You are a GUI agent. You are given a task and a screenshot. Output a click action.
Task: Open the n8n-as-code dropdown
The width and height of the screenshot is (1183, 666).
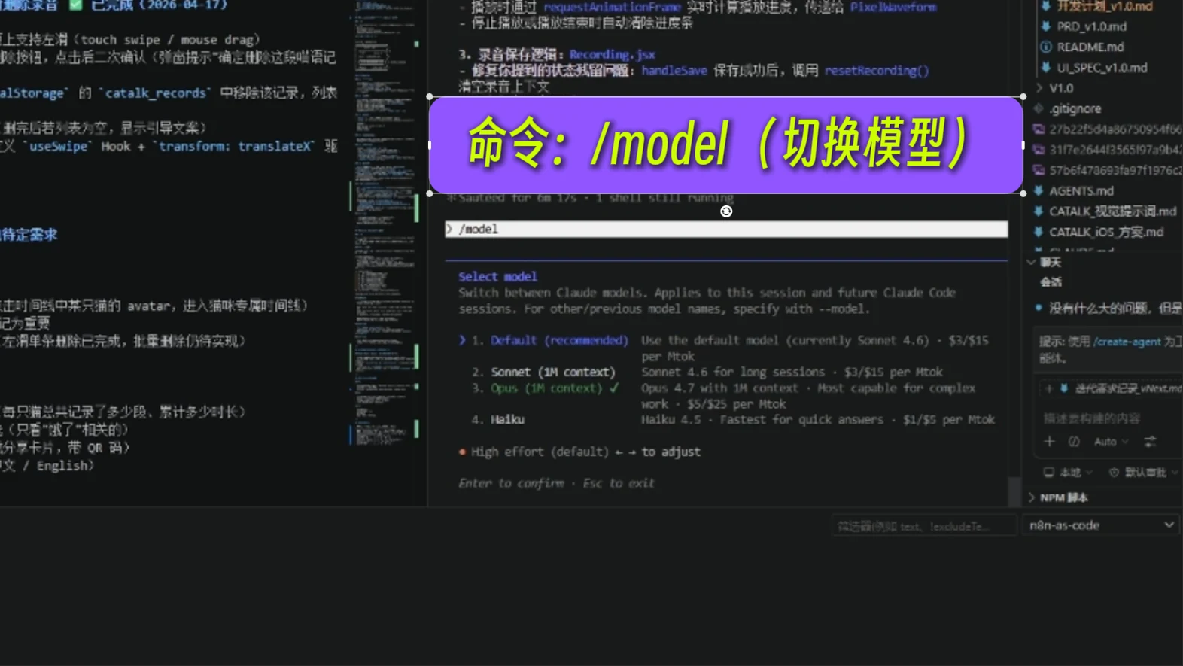pos(1099,525)
